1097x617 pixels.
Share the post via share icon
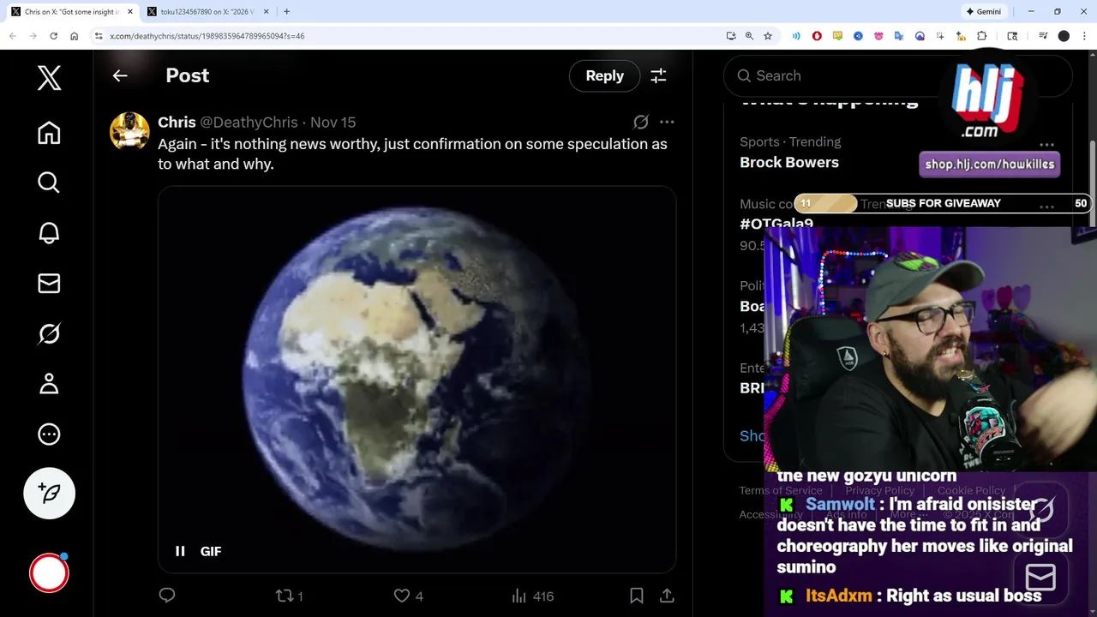pyautogui.click(x=667, y=596)
